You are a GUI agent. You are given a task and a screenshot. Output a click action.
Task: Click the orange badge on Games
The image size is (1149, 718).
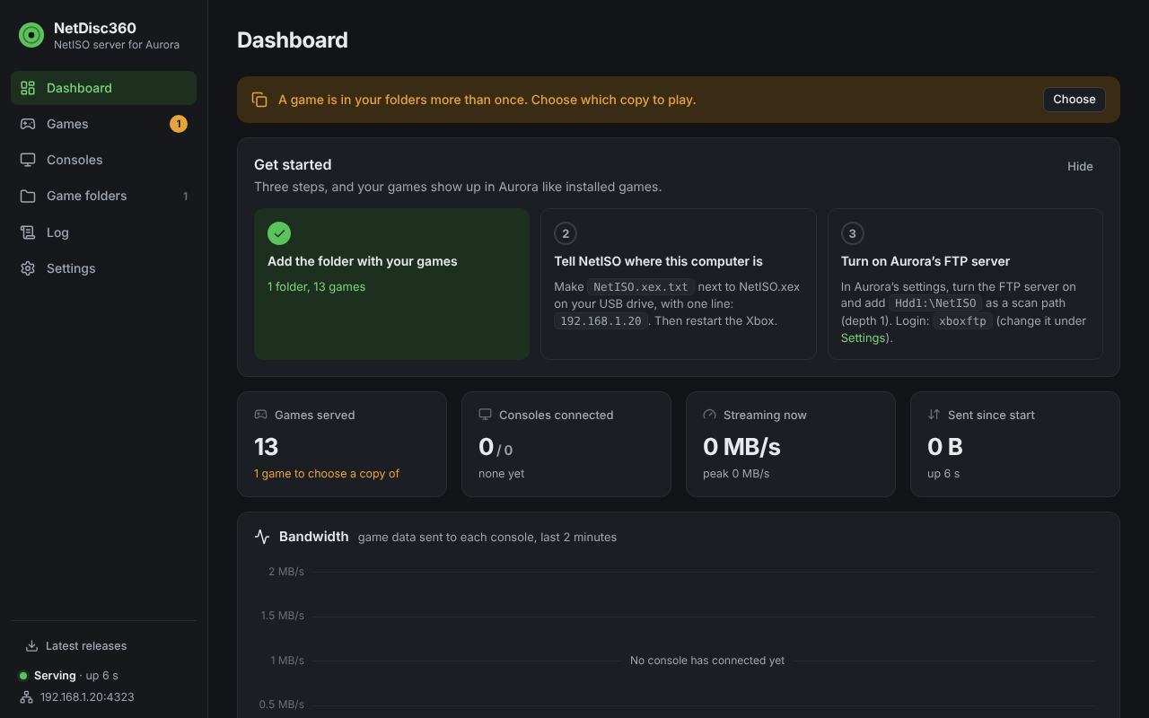179,124
